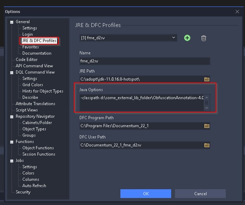Collapse the Jobs tree node
Viewport: 245px width, 205px height.
[12, 161]
